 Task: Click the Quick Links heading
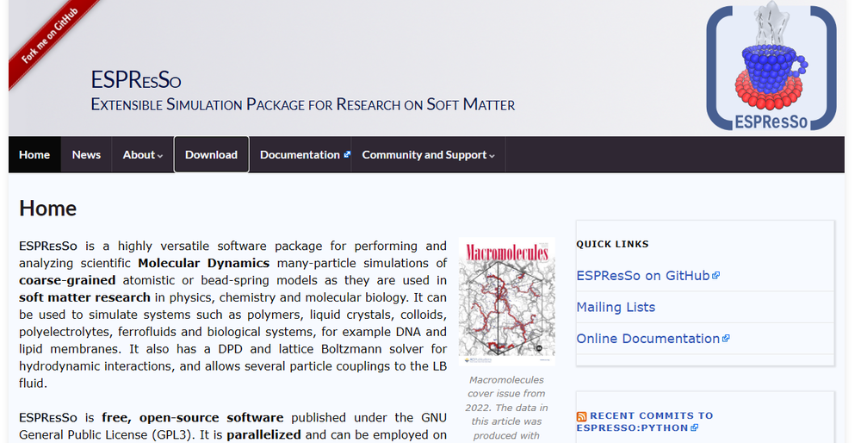tap(612, 244)
